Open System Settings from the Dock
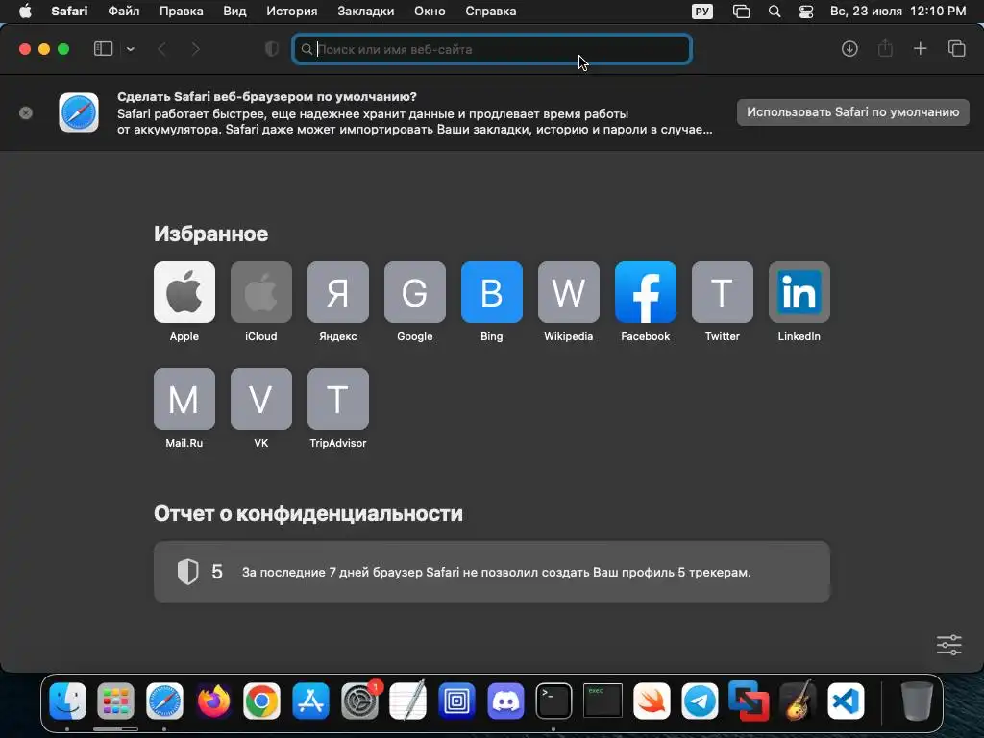This screenshot has width=984, height=738. (360, 701)
